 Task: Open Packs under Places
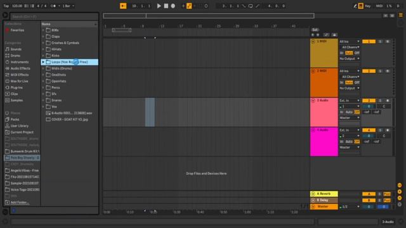tap(15, 120)
